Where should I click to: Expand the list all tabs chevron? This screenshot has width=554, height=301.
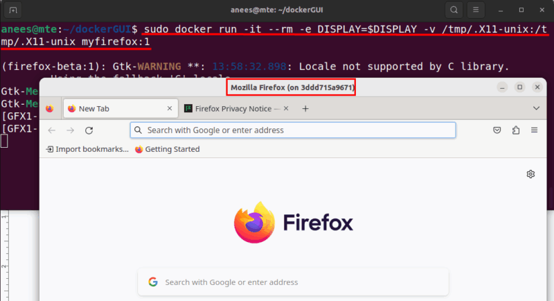[x=536, y=108]
